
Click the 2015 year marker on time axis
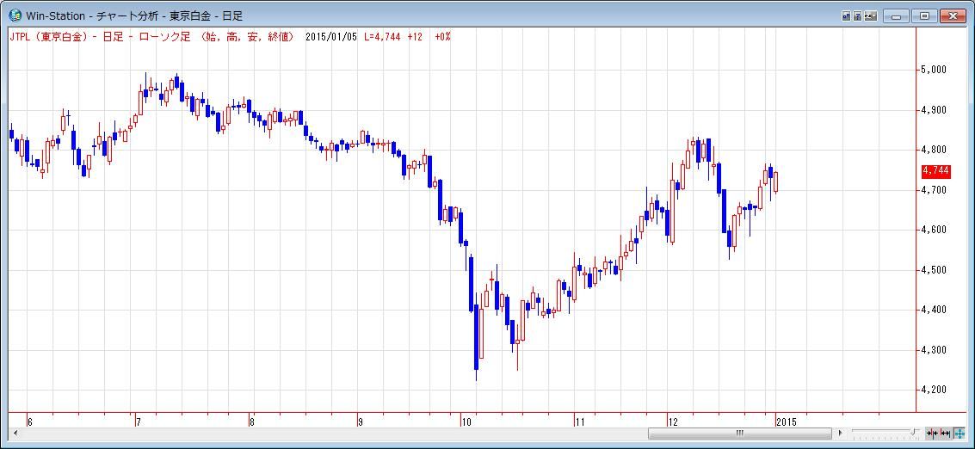click(786, 421)
